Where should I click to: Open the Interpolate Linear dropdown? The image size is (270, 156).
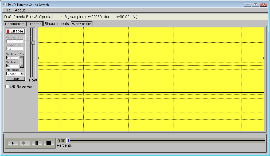(x=15, y=74)
